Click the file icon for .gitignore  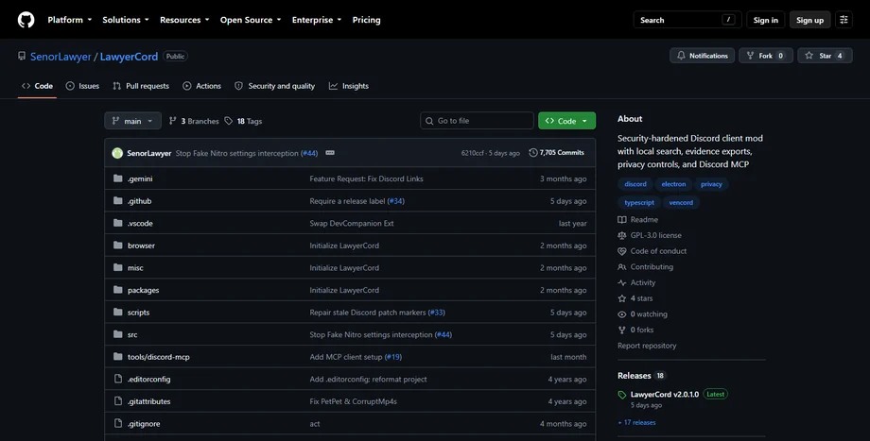[x=117, y=423]
